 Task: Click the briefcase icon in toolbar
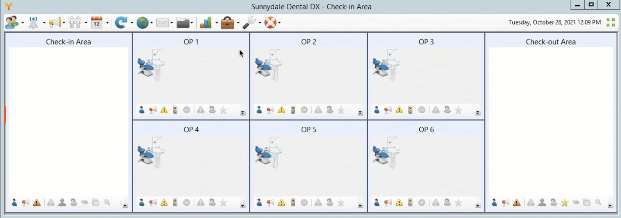point(227,22)
